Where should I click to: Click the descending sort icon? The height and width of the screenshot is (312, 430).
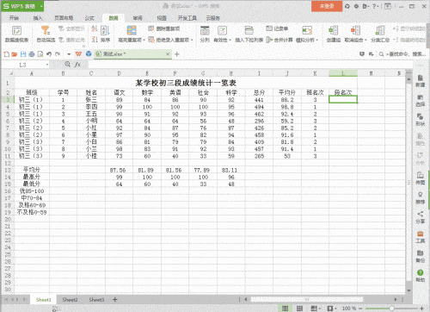tap(95, 40)
